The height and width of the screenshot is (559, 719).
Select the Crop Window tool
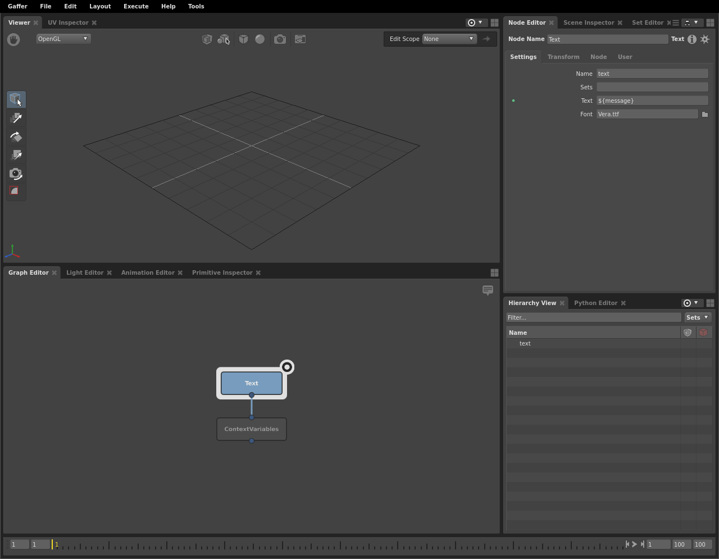tap(16, 192)
